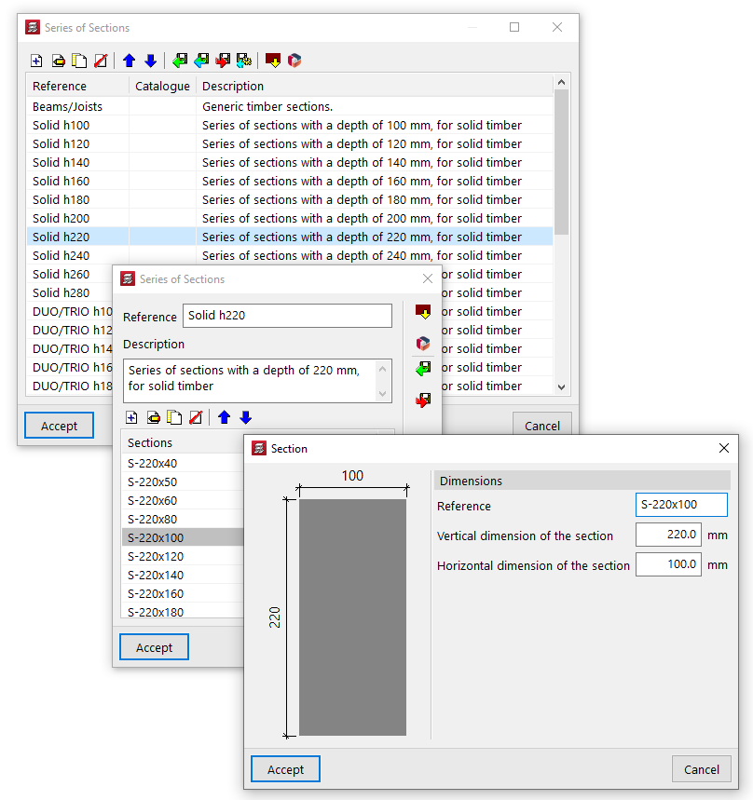Image resolution: width=753 pixels, height=800 pixels.
Task: Select the Solid h180 row
Action: [290, 200]
